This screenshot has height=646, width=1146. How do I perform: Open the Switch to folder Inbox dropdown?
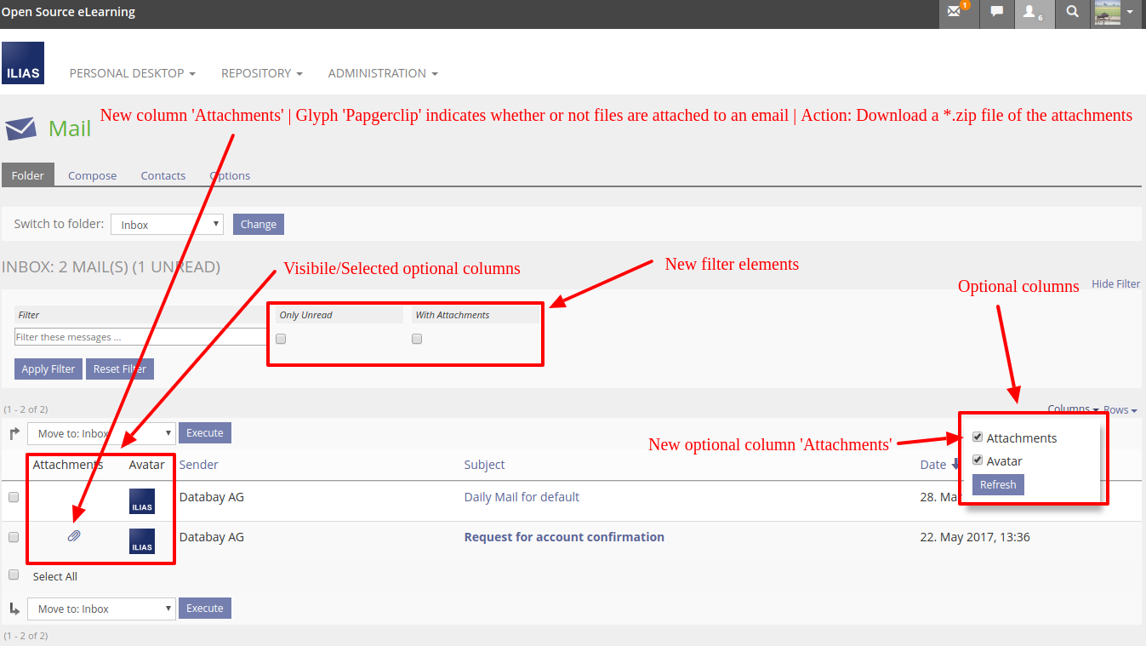167,225
